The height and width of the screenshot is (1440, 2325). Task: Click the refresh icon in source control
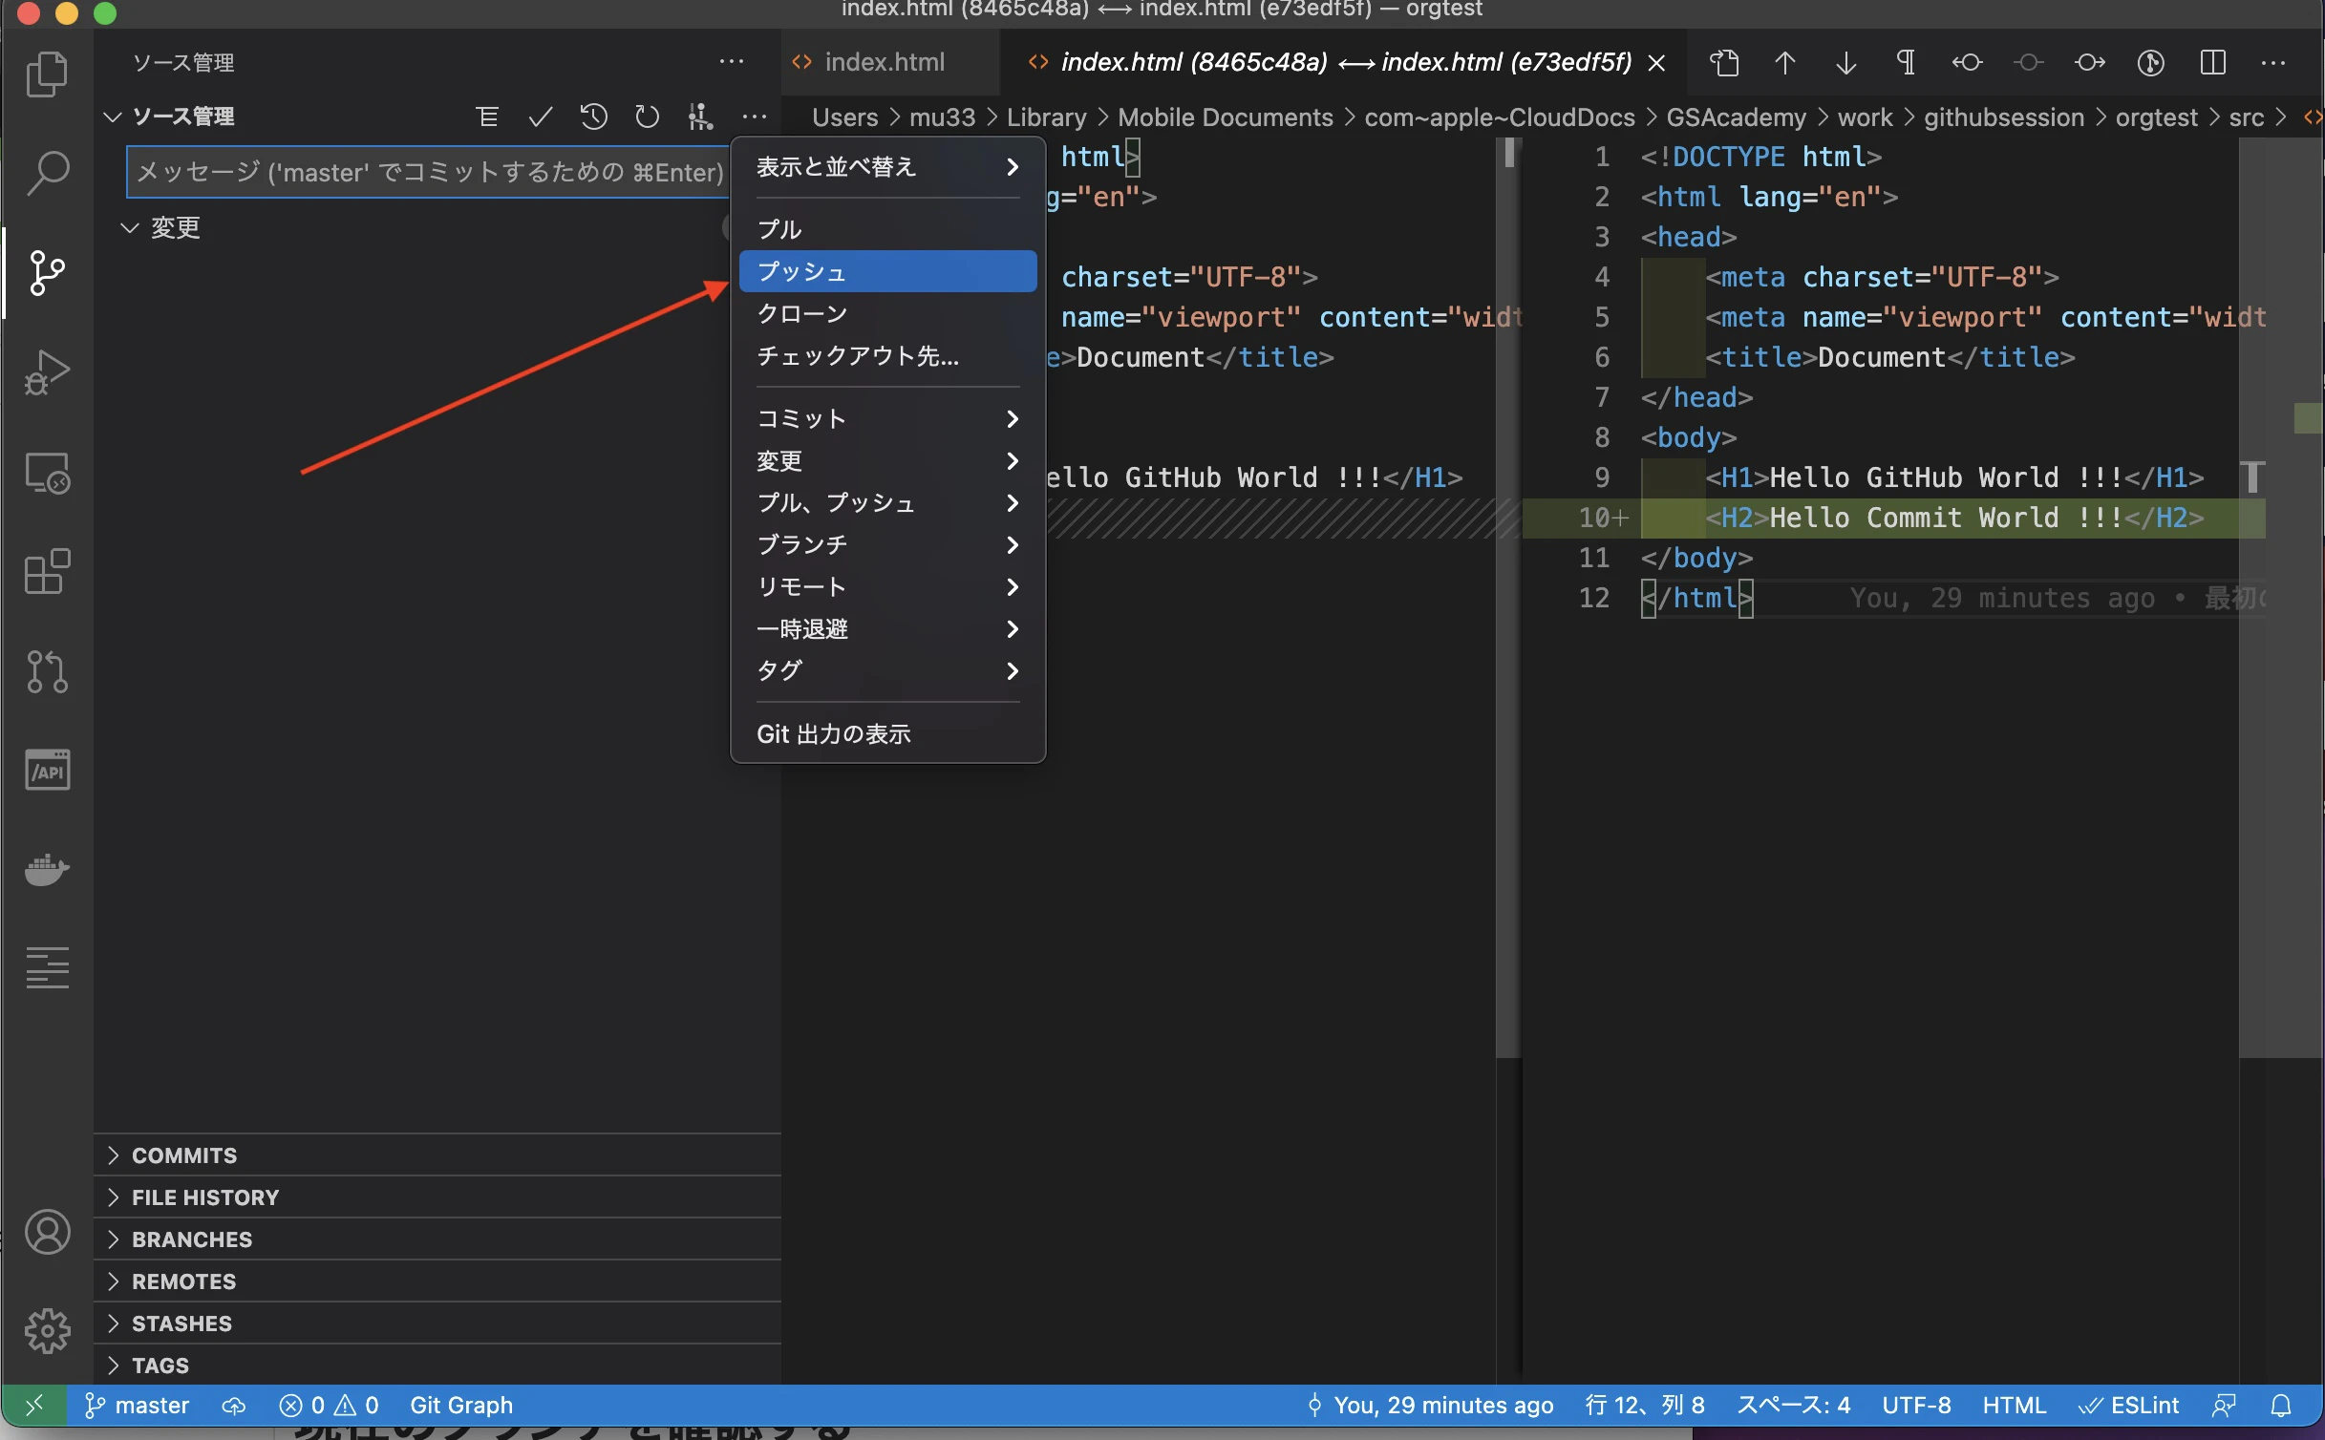(647, 116)
